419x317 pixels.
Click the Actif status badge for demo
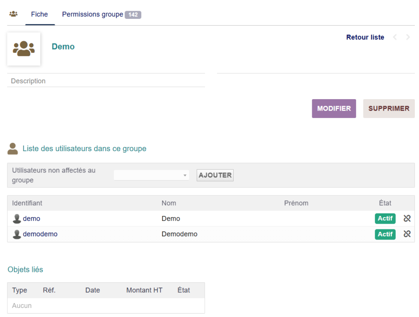(385, 218)
